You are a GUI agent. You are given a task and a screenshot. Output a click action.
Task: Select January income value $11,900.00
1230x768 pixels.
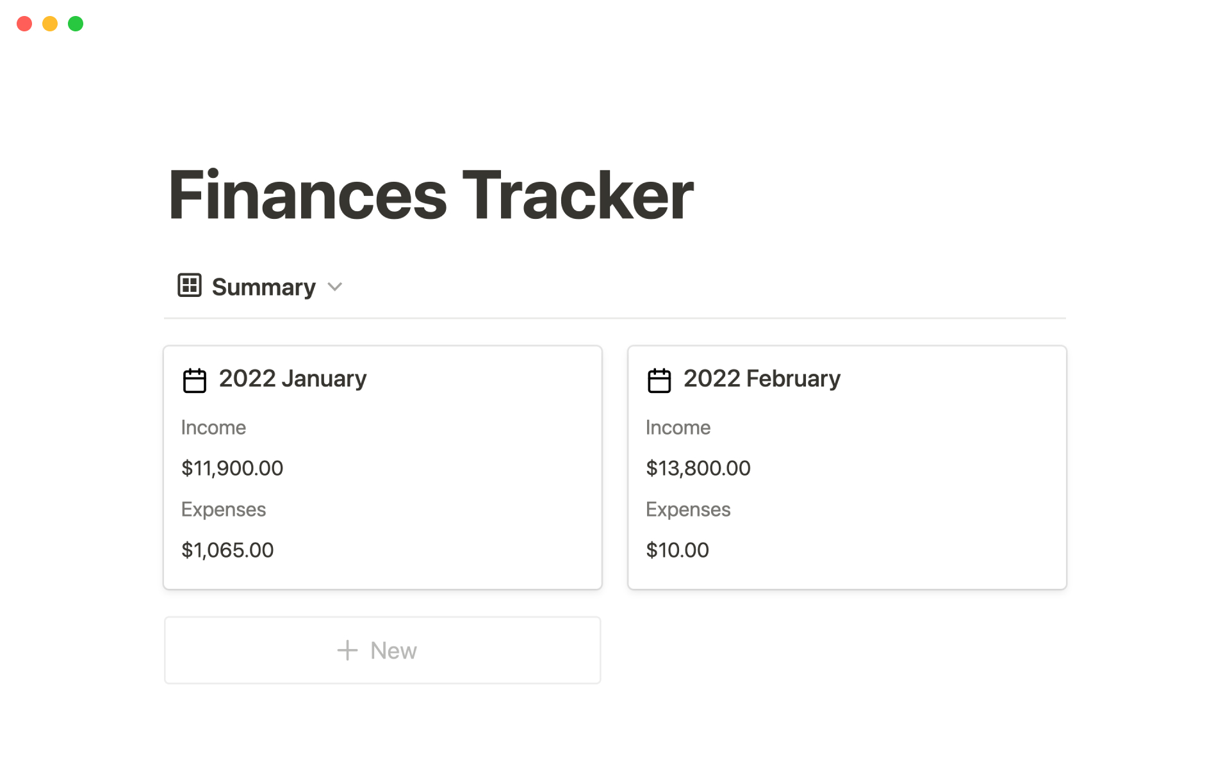click(x=232, y=468)
